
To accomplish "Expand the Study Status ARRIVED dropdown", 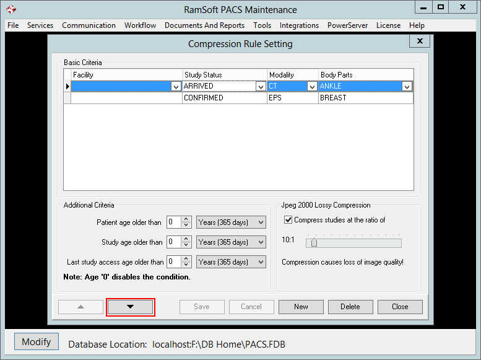I will pos(261,87).
